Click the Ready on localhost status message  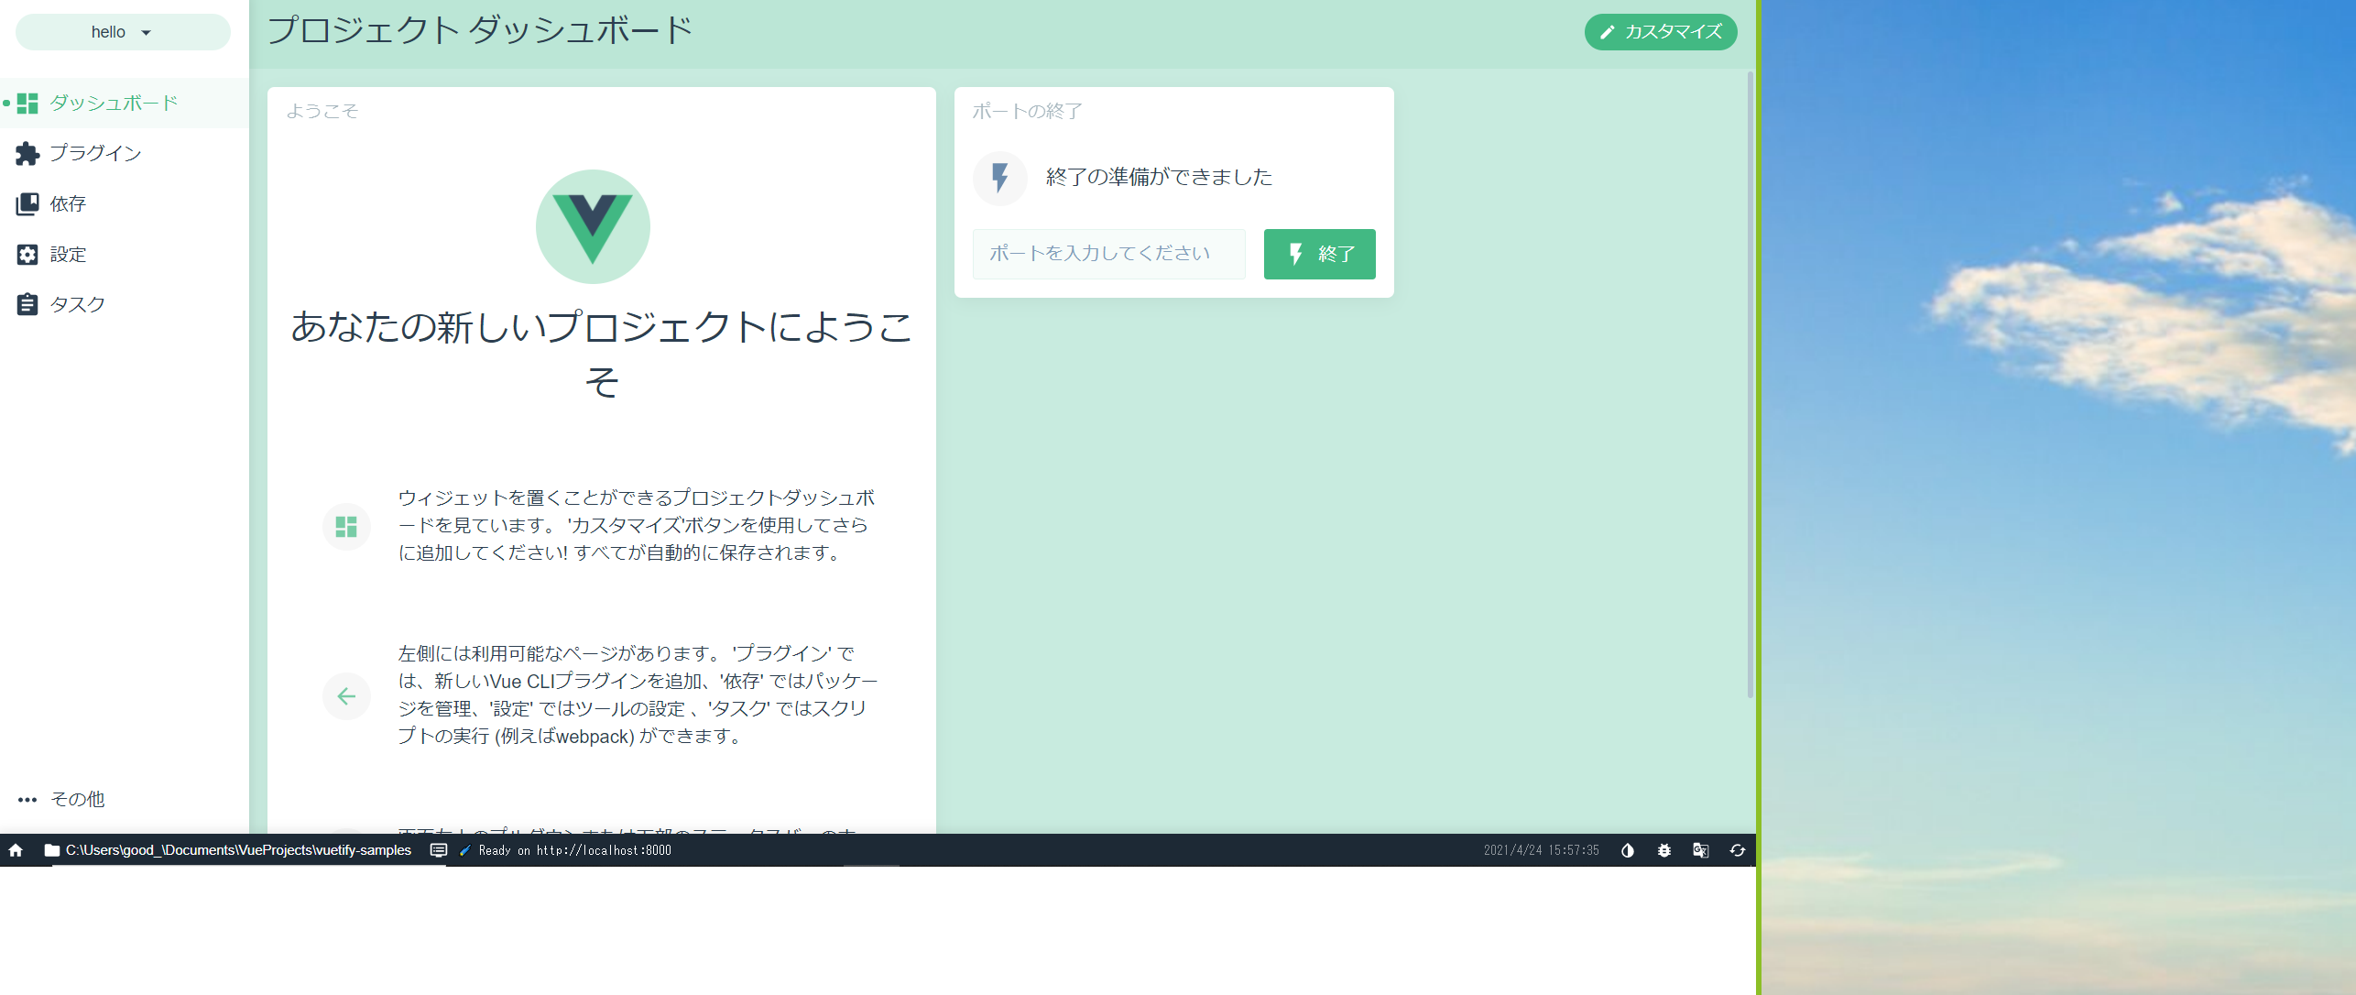pyautogui.click(x=574, y=850)
